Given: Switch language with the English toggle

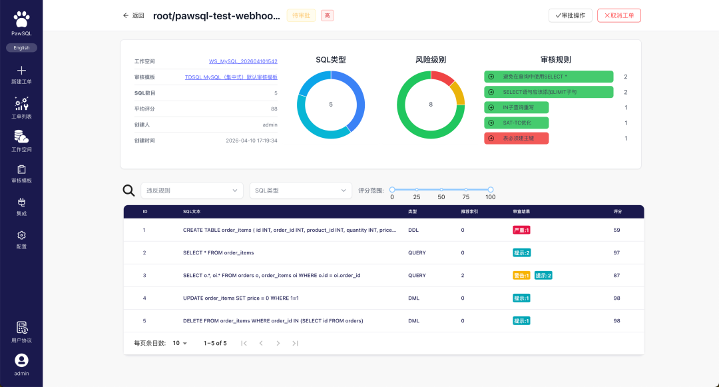Looking at the screenshot, I should pos(21,48).
